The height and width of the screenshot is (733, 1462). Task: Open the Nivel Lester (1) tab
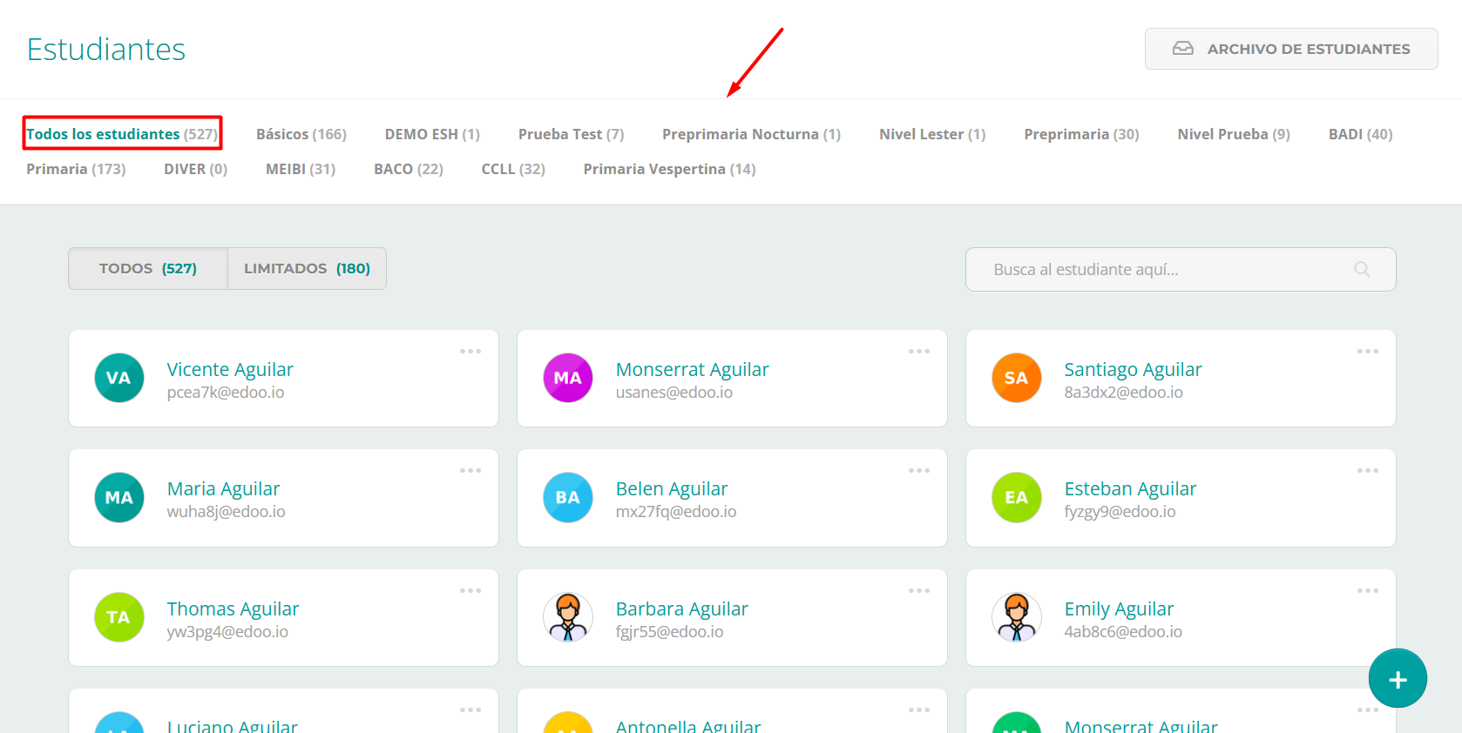click(932, 134)
